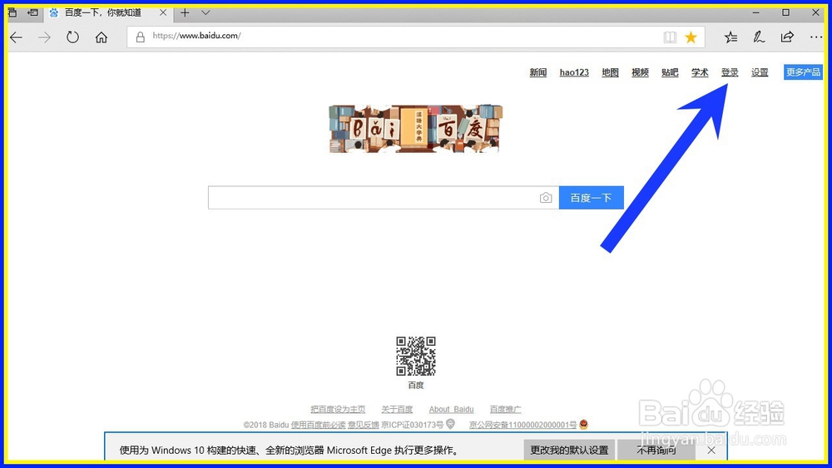Open reading view icon in address bar
832x468 pixels.
[x=670, y=37]
